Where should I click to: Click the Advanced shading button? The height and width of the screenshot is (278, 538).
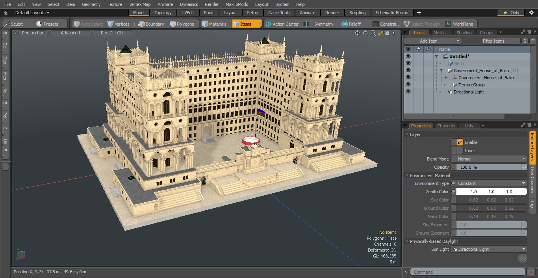[70, 33]
